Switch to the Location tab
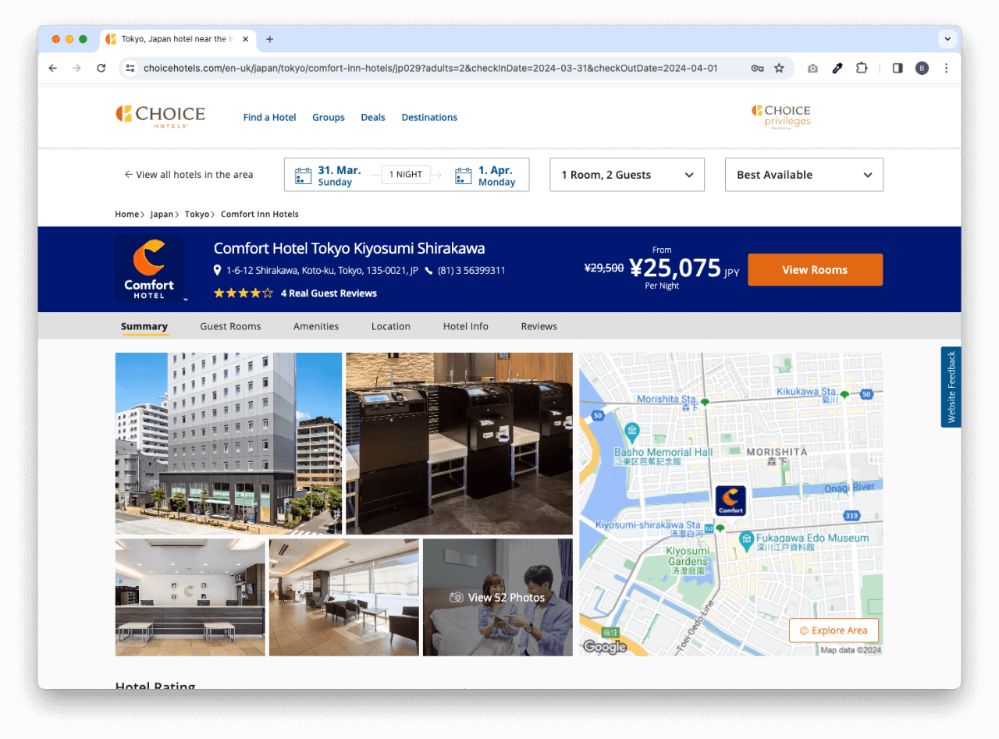This screenshot has width=999, height=739. 391,326
